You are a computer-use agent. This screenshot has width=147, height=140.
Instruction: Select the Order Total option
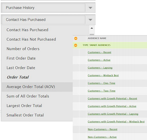[x=18, y=77]
